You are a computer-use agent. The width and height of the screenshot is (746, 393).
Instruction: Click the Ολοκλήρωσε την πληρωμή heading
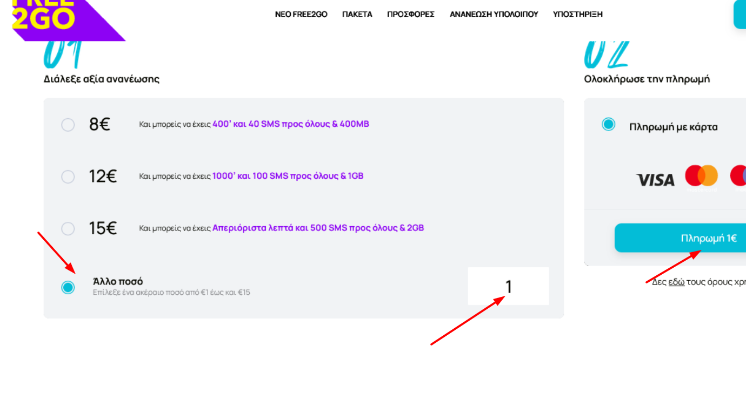pyautogui.click(x=647, y=79)
